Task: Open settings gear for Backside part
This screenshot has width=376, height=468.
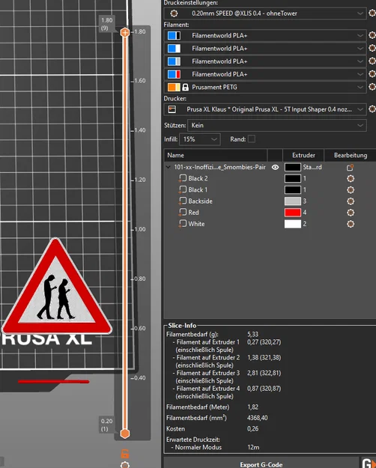Action: click(351, 201)
